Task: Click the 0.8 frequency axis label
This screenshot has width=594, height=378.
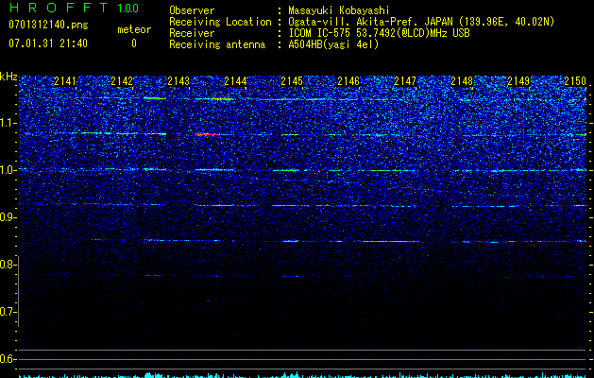Action: [x=8, y=265]
